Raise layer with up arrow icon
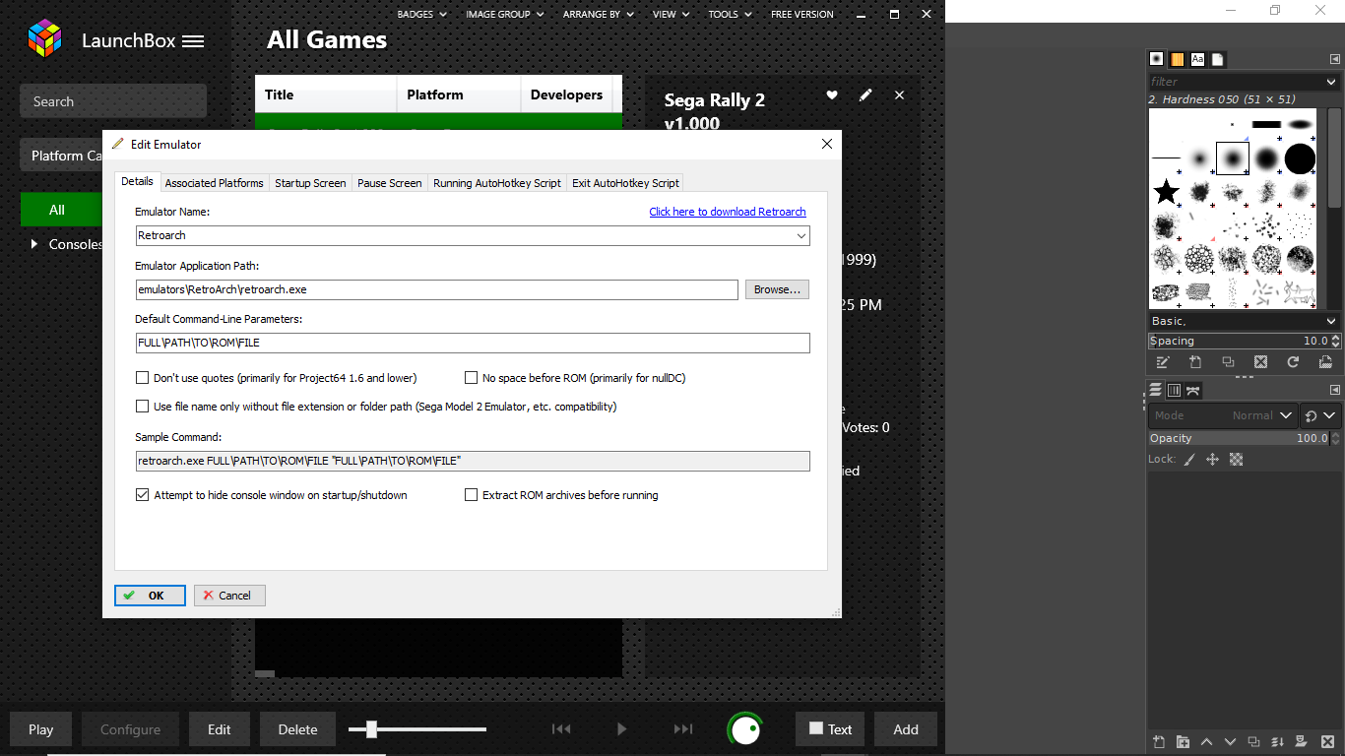The image size is (1345, 756). pos(1206,742)
